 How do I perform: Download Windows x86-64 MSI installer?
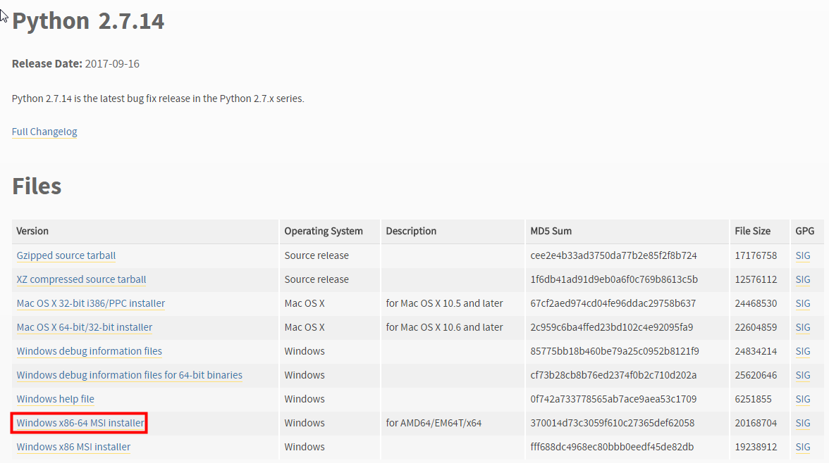80,423
